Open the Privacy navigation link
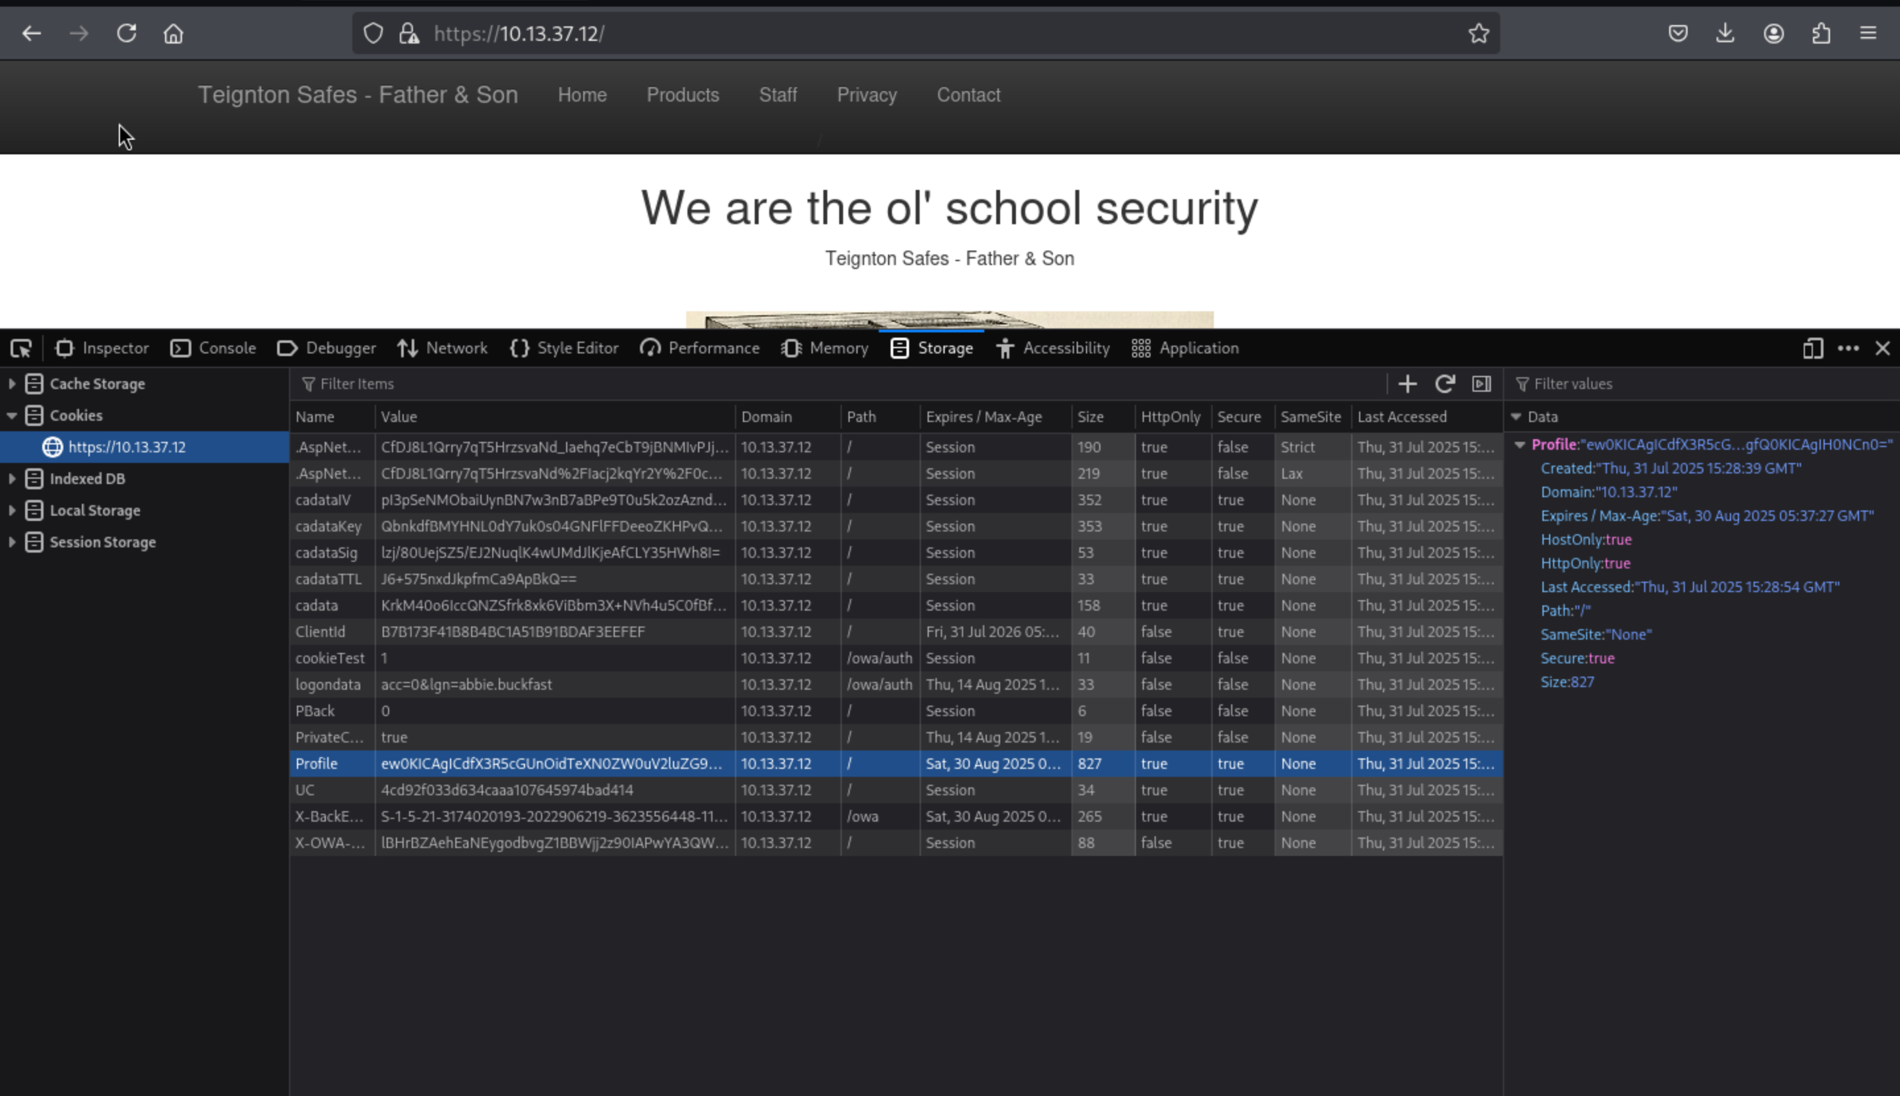This screenshot has width=1900, height=1096. (867, 95)
